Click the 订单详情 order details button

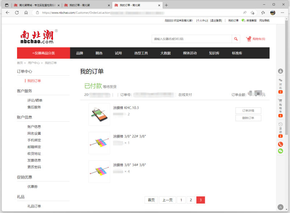pyautogui.click(x=248, y=110)
